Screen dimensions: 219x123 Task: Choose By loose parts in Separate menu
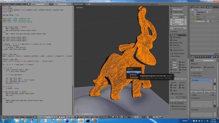[x=134, y=77]
